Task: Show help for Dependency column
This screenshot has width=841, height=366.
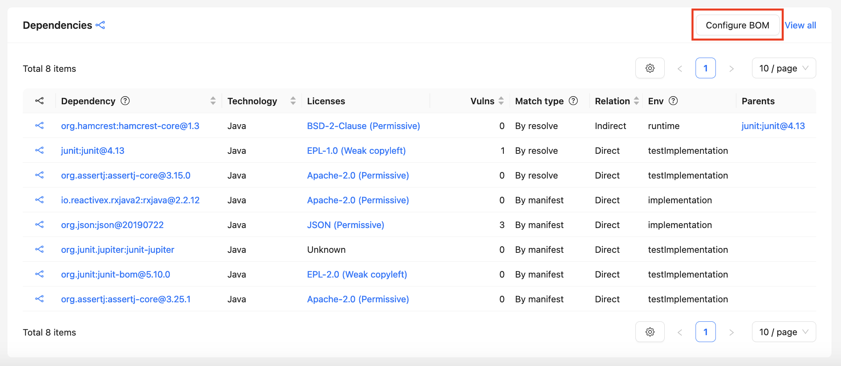Action: pos(125,101)
